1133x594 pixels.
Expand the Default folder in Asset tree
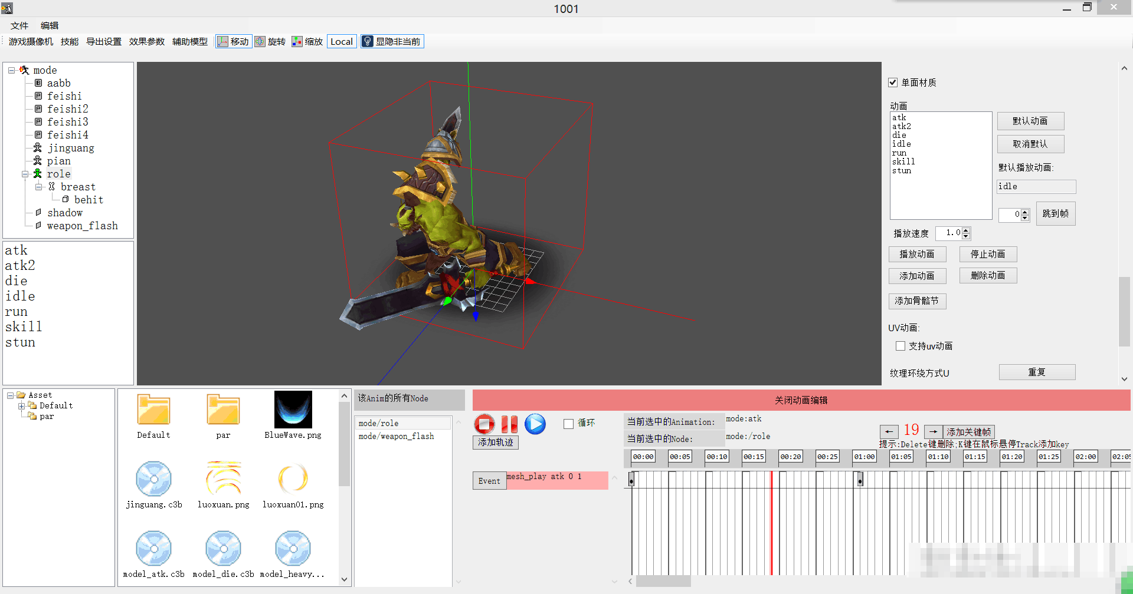[21, 406]
